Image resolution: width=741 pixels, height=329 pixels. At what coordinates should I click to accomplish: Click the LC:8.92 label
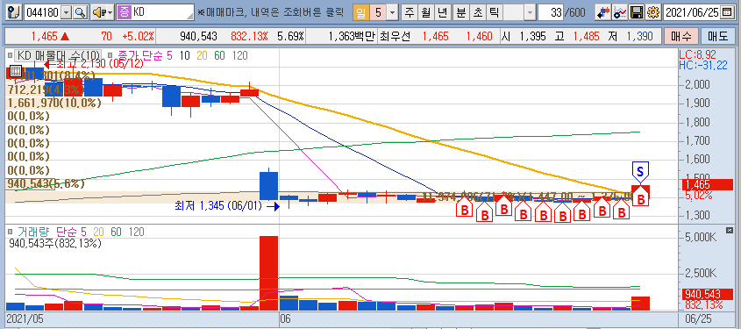[696, 54]
